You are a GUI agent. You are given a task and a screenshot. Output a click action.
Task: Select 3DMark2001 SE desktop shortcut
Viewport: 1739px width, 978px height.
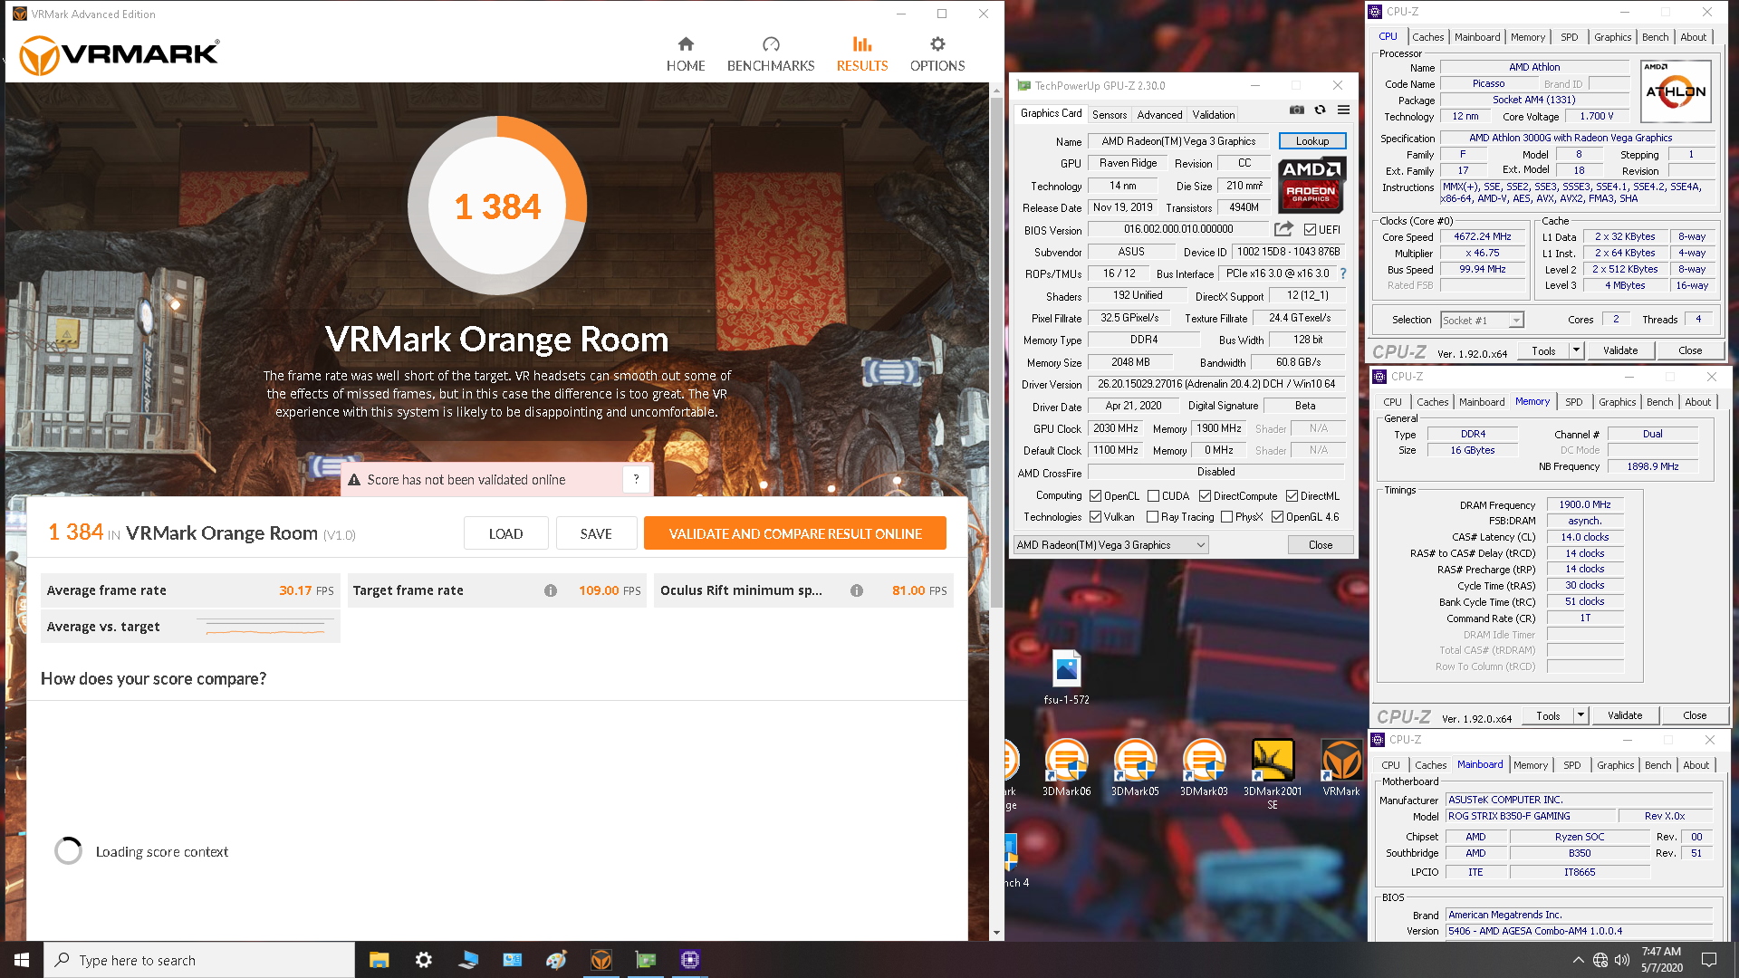(1273, 773)
